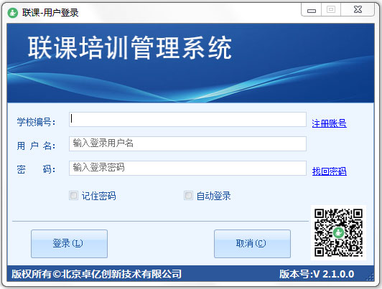382x289 pixels.
Task: Open the 注册账号 link
Action: 329,123
